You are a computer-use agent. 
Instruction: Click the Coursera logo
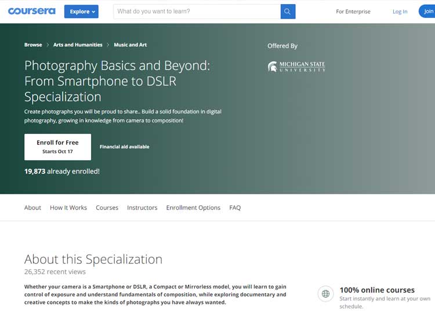pos(32,11)
